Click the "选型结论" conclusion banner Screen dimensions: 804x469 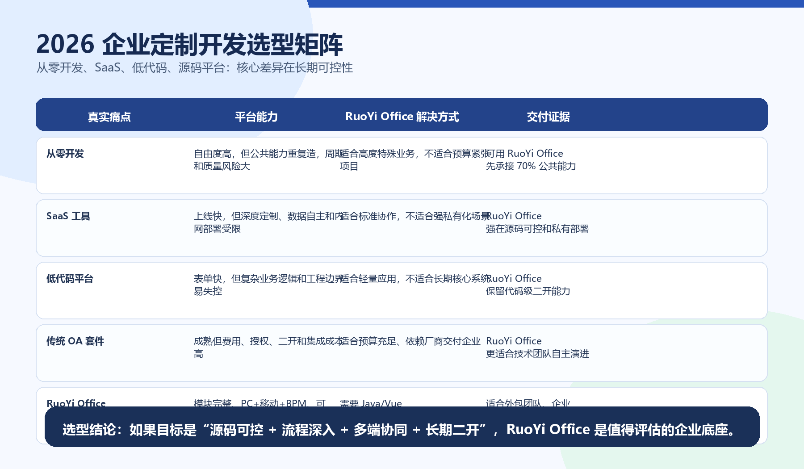[402, 427]
